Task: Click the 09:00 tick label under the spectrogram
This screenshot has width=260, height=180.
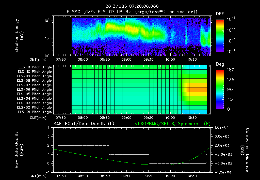Action: (126, 59)
